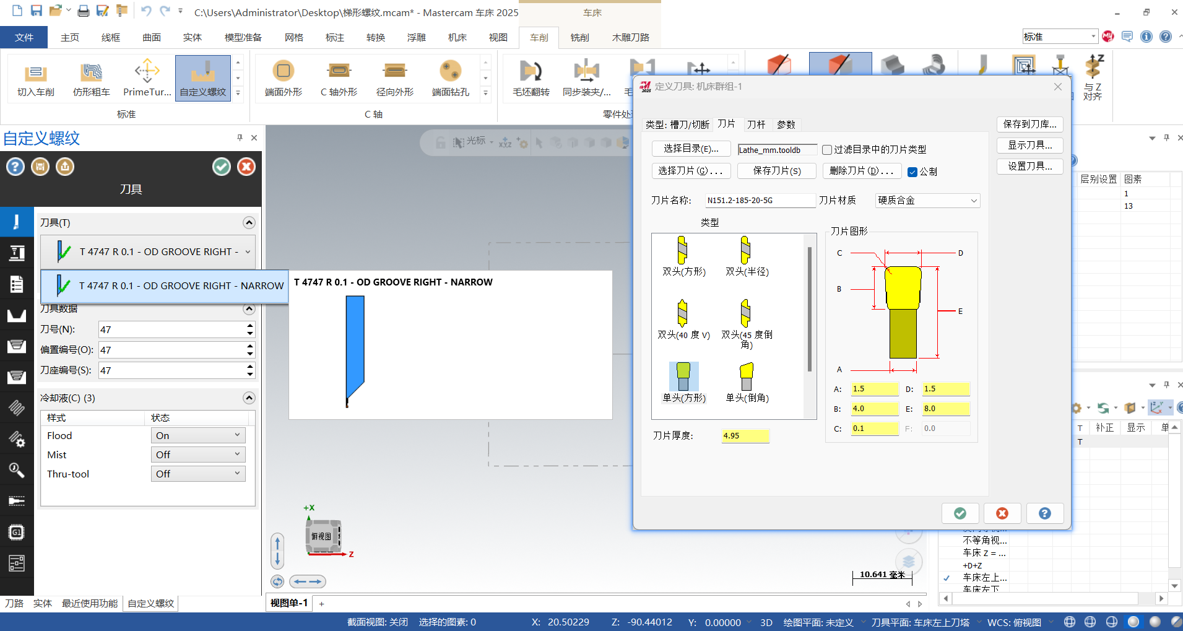Select the 仿形粗车 toolpath icon
Viewport: 1183px width, 631px height.
click(x=91, y=79)
